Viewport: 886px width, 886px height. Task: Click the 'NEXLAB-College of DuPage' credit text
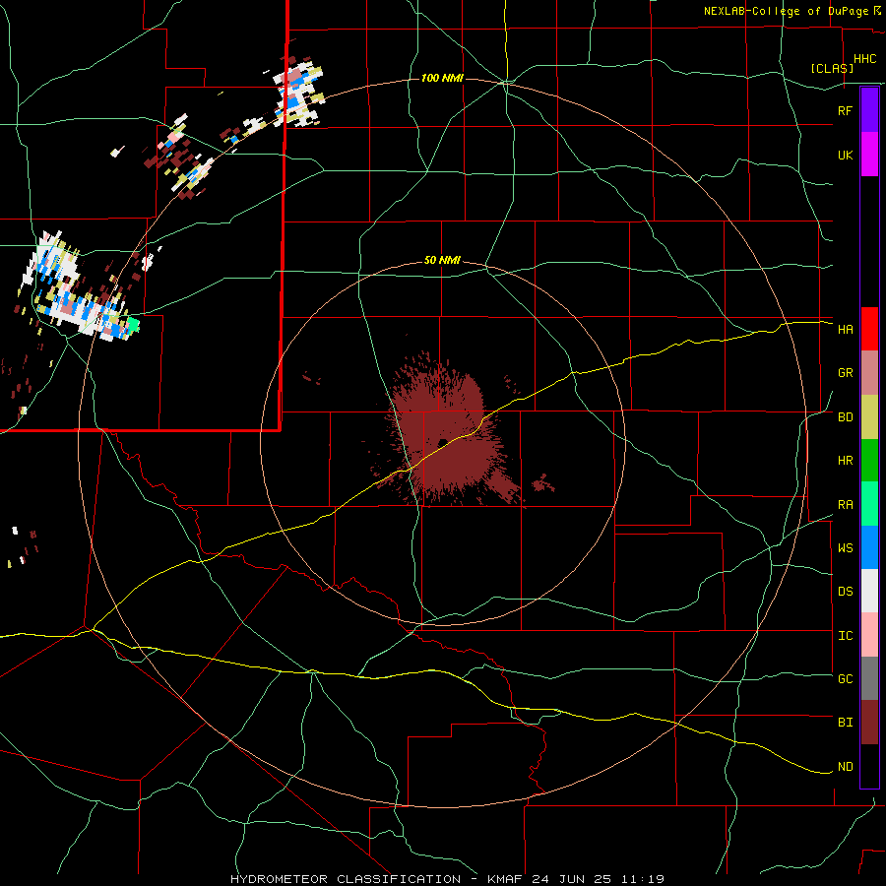787,11
